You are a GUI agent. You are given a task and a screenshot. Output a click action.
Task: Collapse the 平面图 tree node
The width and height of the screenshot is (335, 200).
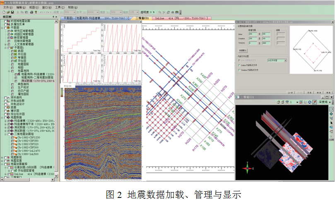pyautogui.click(x=2, y=28)
